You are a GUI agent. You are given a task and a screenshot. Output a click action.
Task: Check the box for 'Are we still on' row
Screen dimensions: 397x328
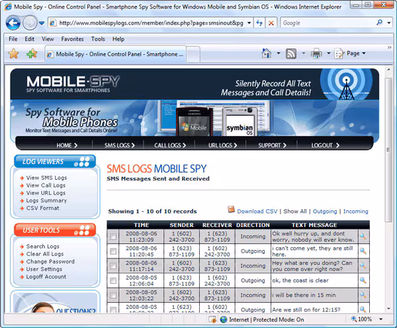pyautogui.click(x=113, y=309)
